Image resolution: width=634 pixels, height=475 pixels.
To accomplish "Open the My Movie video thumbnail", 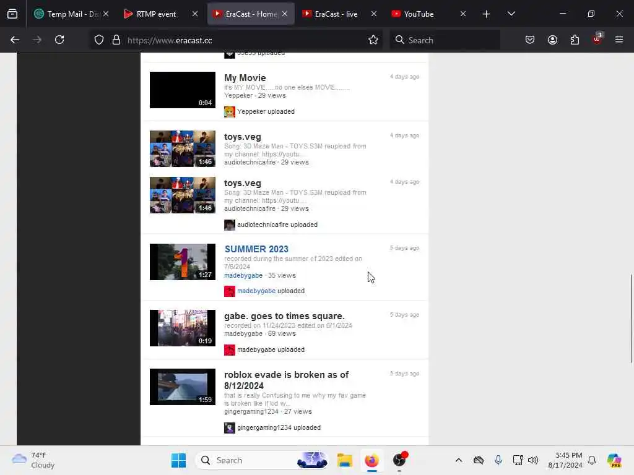I will click(x=183, y=90).
